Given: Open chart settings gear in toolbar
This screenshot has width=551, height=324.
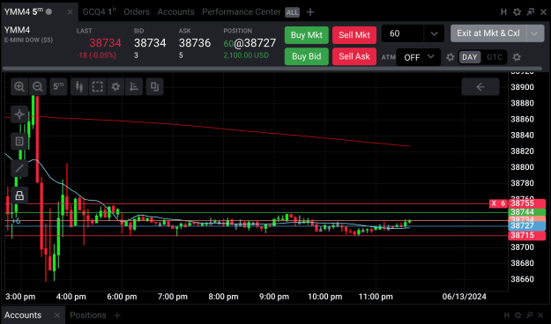Looking at the screenshot, I should pyautogui.click(x=115, y=86).
